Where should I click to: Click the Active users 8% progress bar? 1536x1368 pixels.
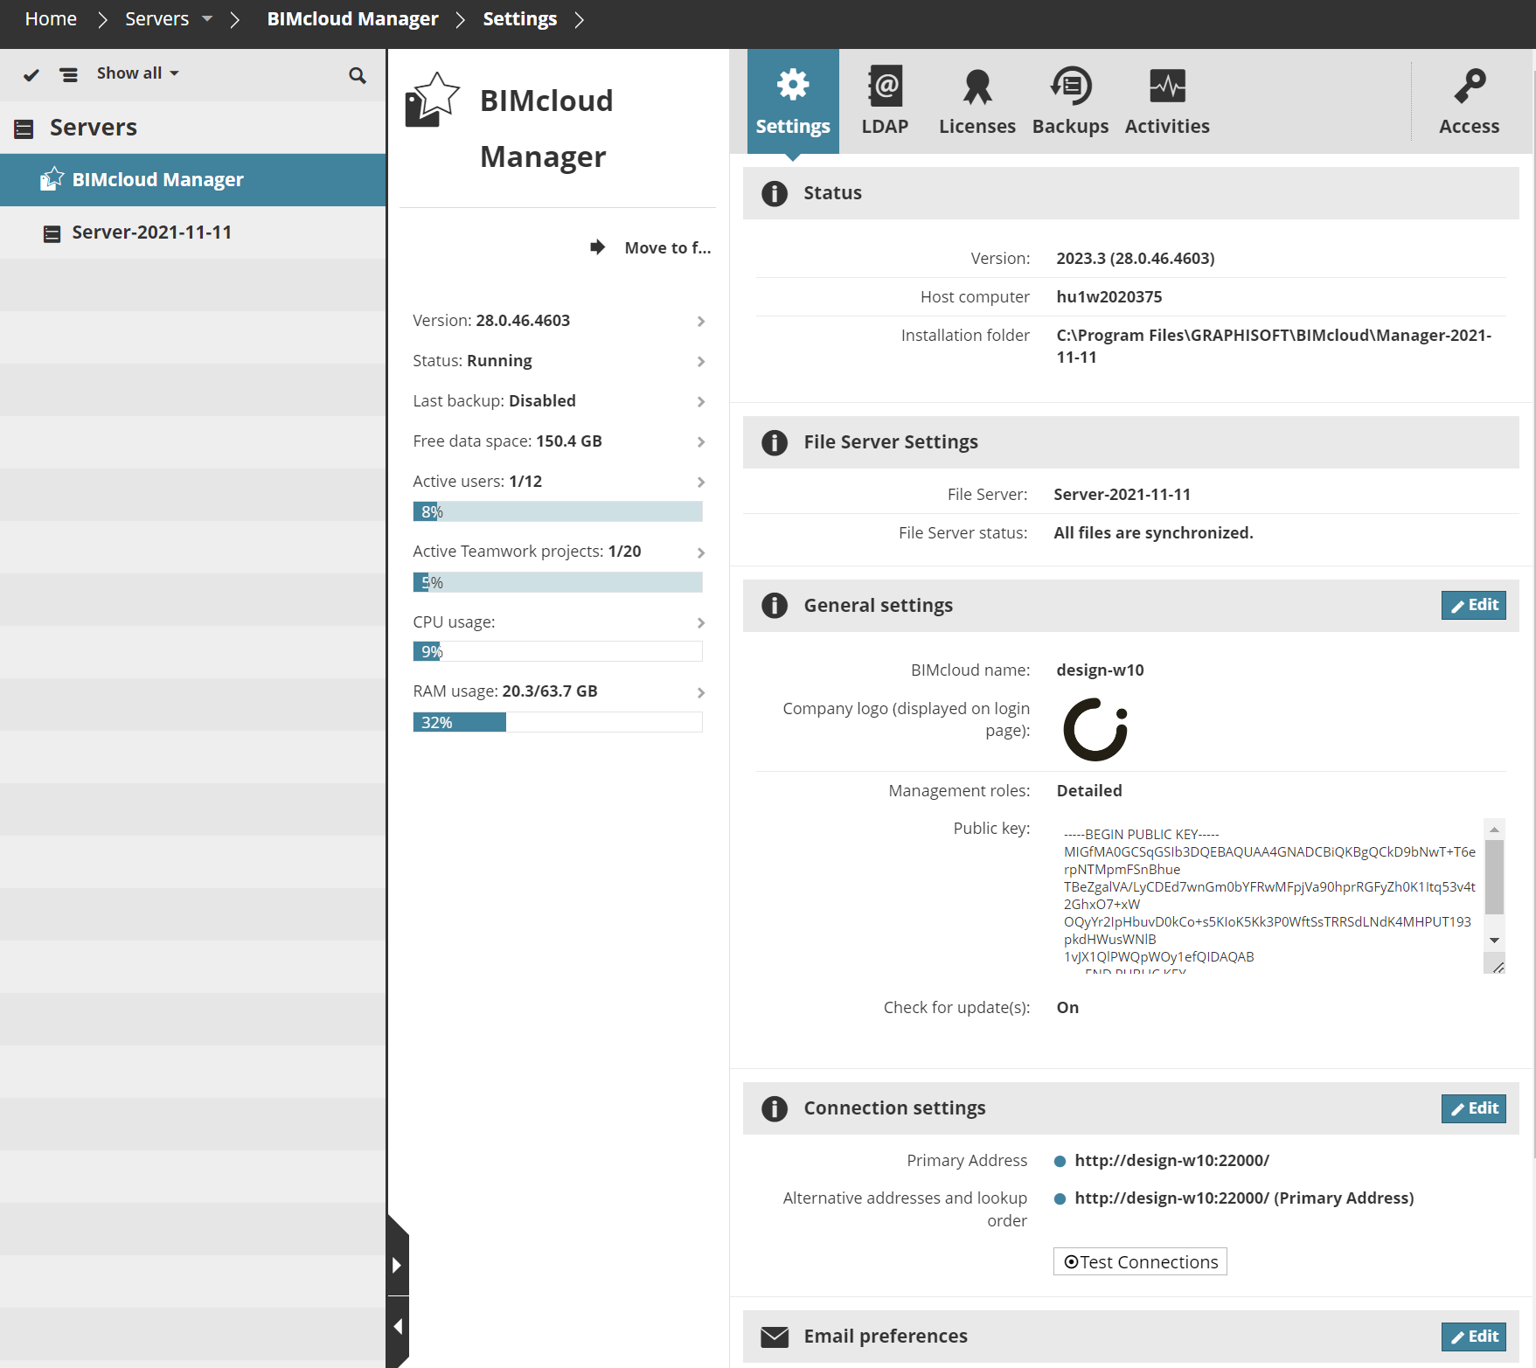[x=558, y=511]
